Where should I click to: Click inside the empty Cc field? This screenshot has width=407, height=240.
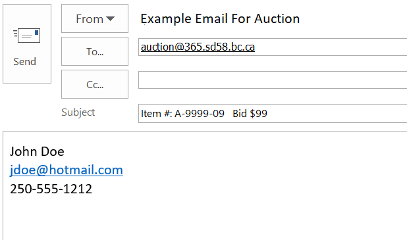tap(273, 80)
